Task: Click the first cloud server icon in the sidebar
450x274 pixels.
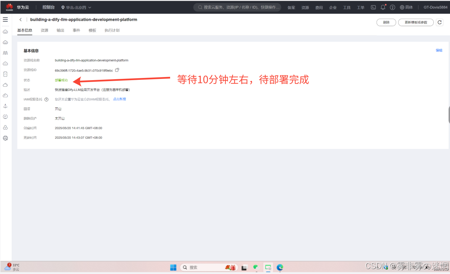Action: (5, 32)
